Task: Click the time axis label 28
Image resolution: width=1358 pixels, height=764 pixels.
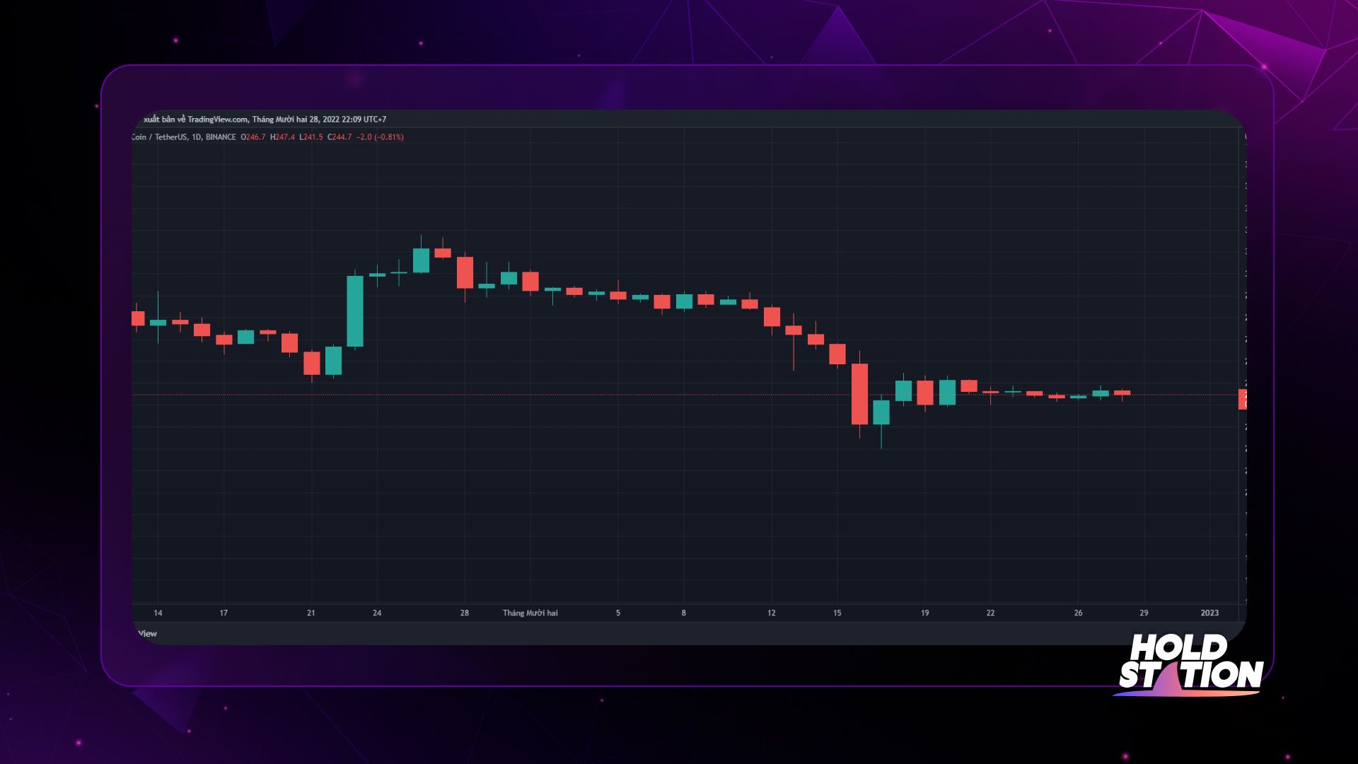Action: (x=465, y=613)
